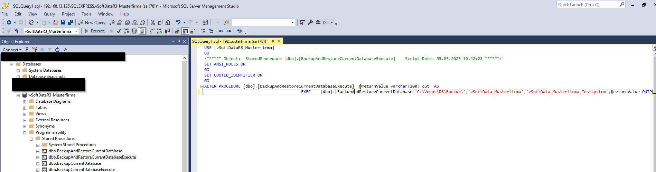656x172 pixels.
Task: Open the File menu
Action: pos(4,14)
